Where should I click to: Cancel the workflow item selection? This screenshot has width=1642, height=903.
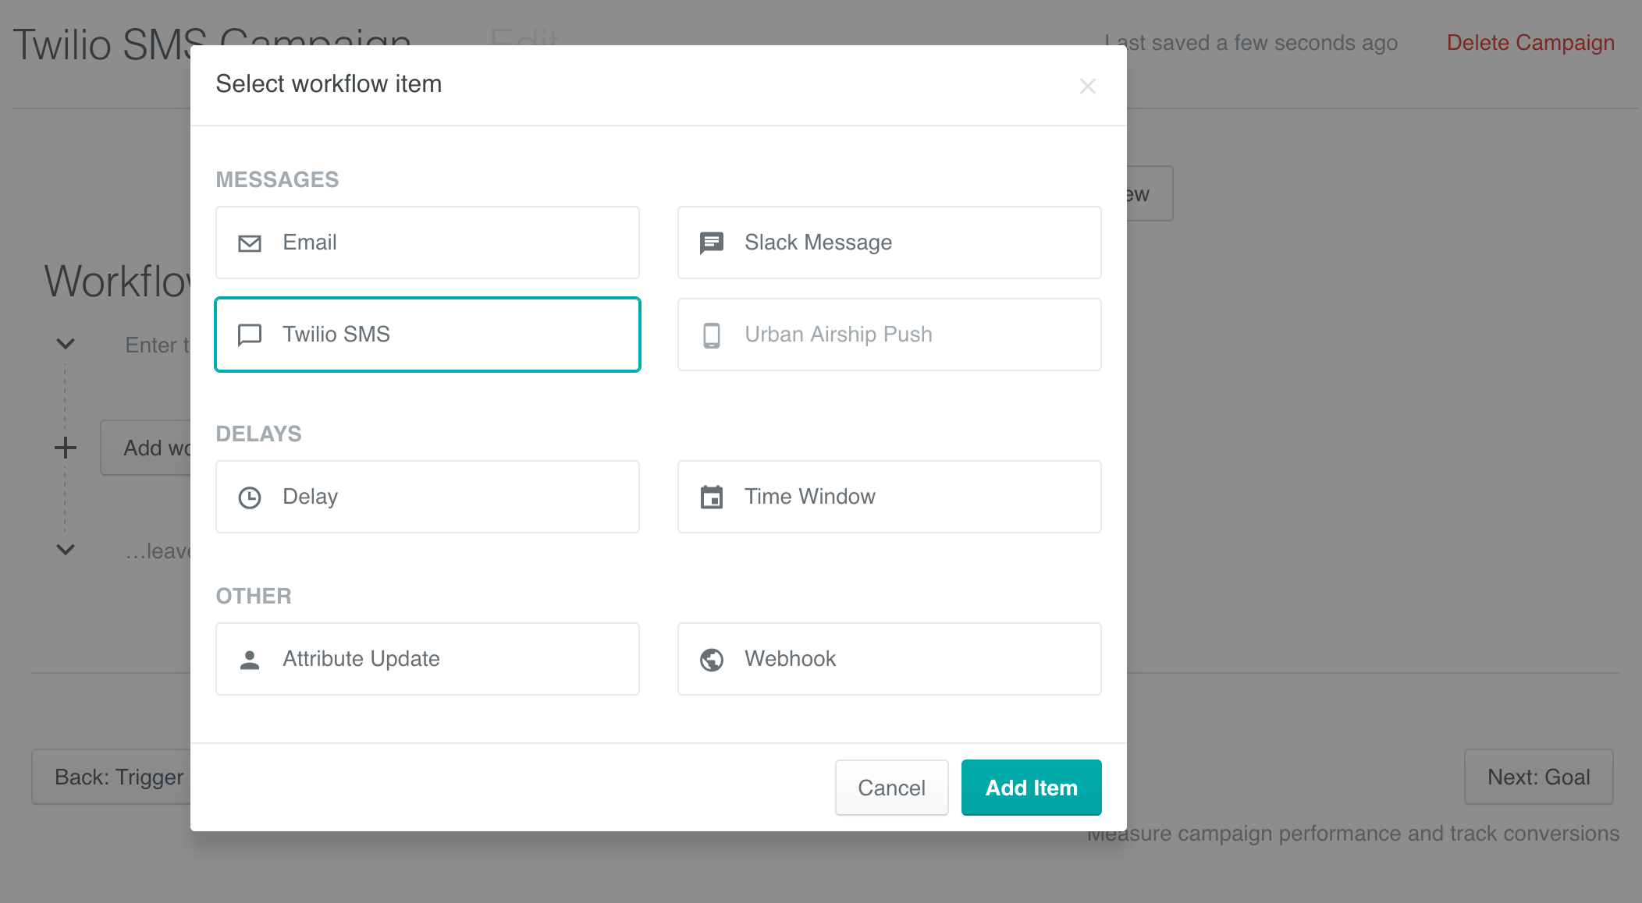tap(891, 788)
